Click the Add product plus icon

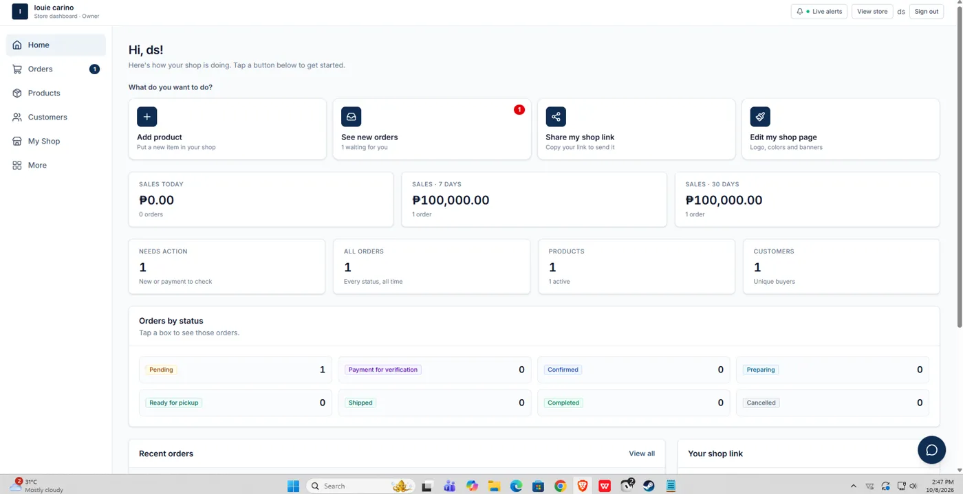(147, 117)
